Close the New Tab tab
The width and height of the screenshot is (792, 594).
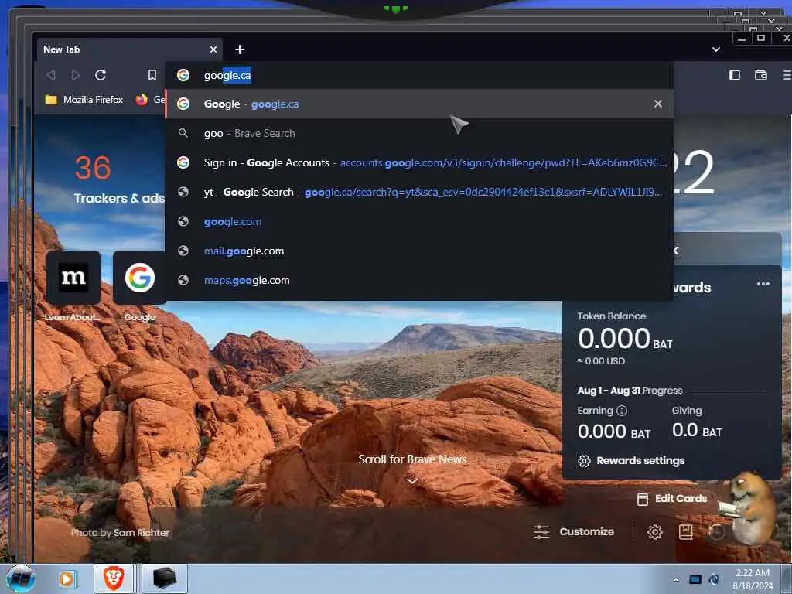213,49
